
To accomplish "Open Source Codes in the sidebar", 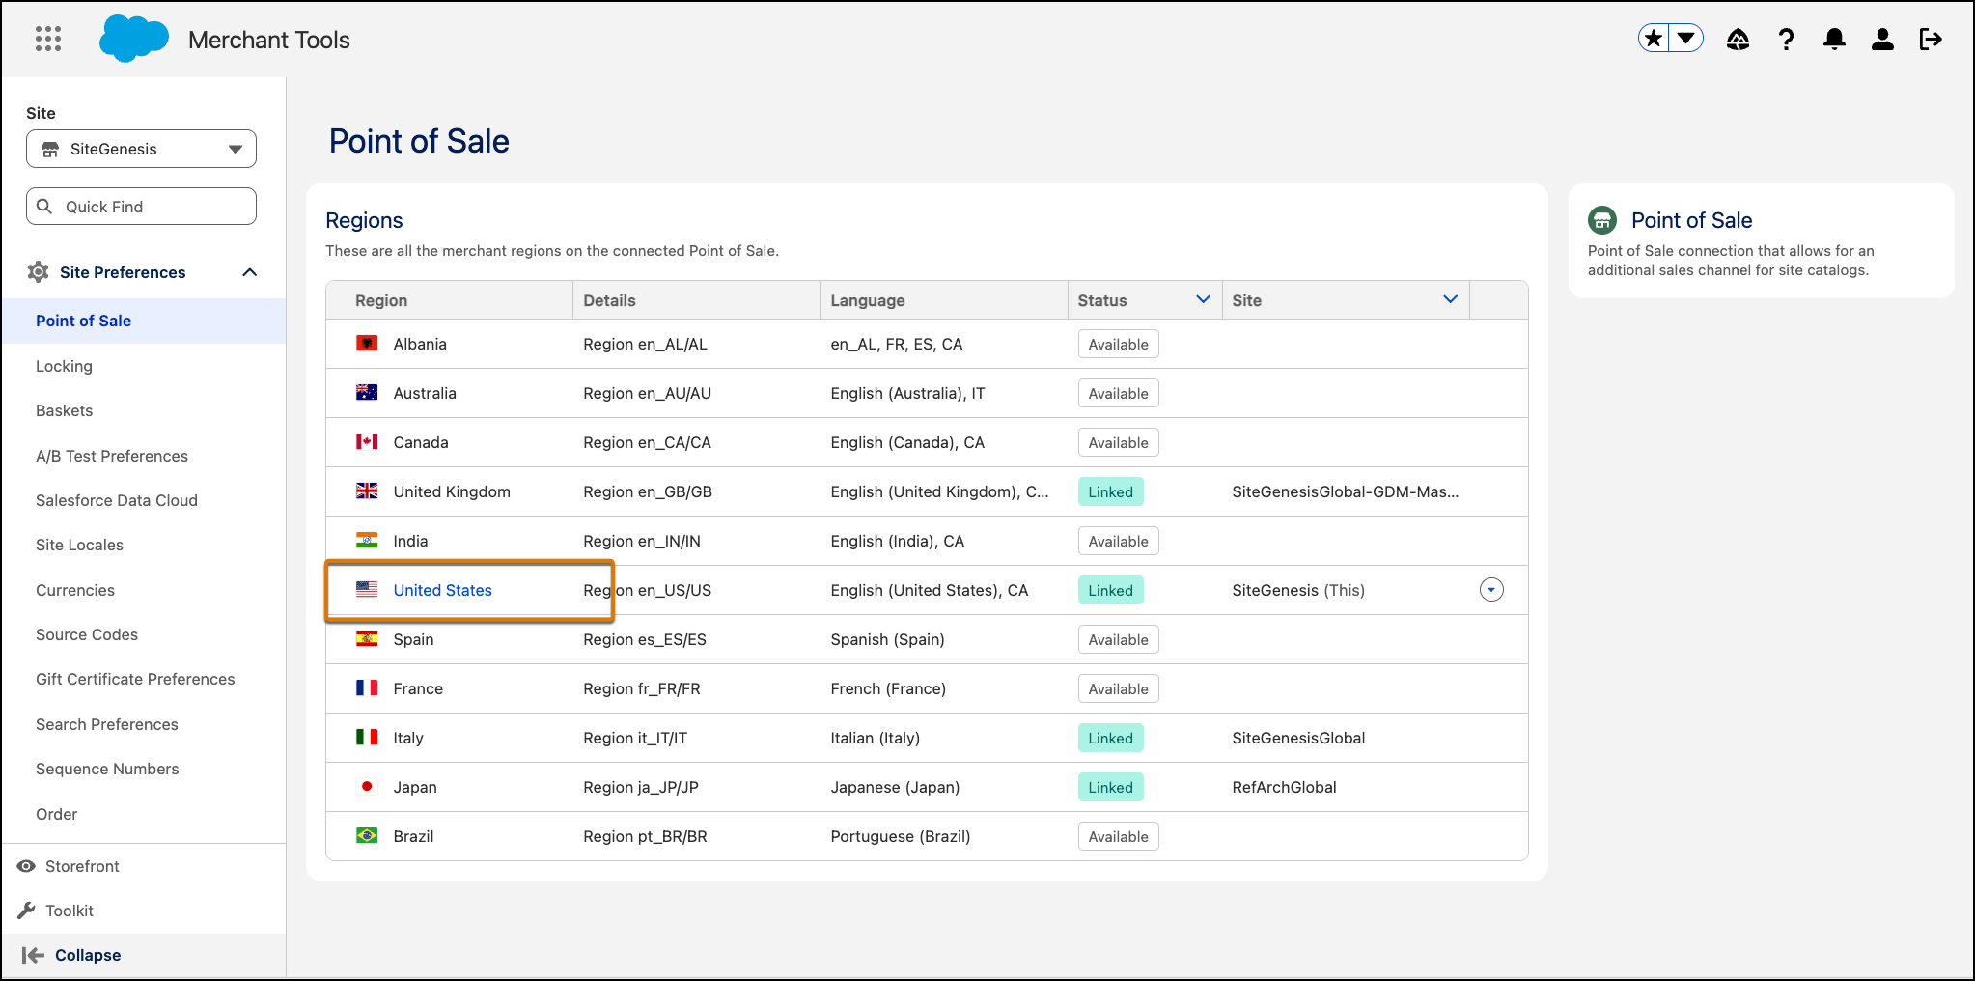I will (x=87, y=634).
